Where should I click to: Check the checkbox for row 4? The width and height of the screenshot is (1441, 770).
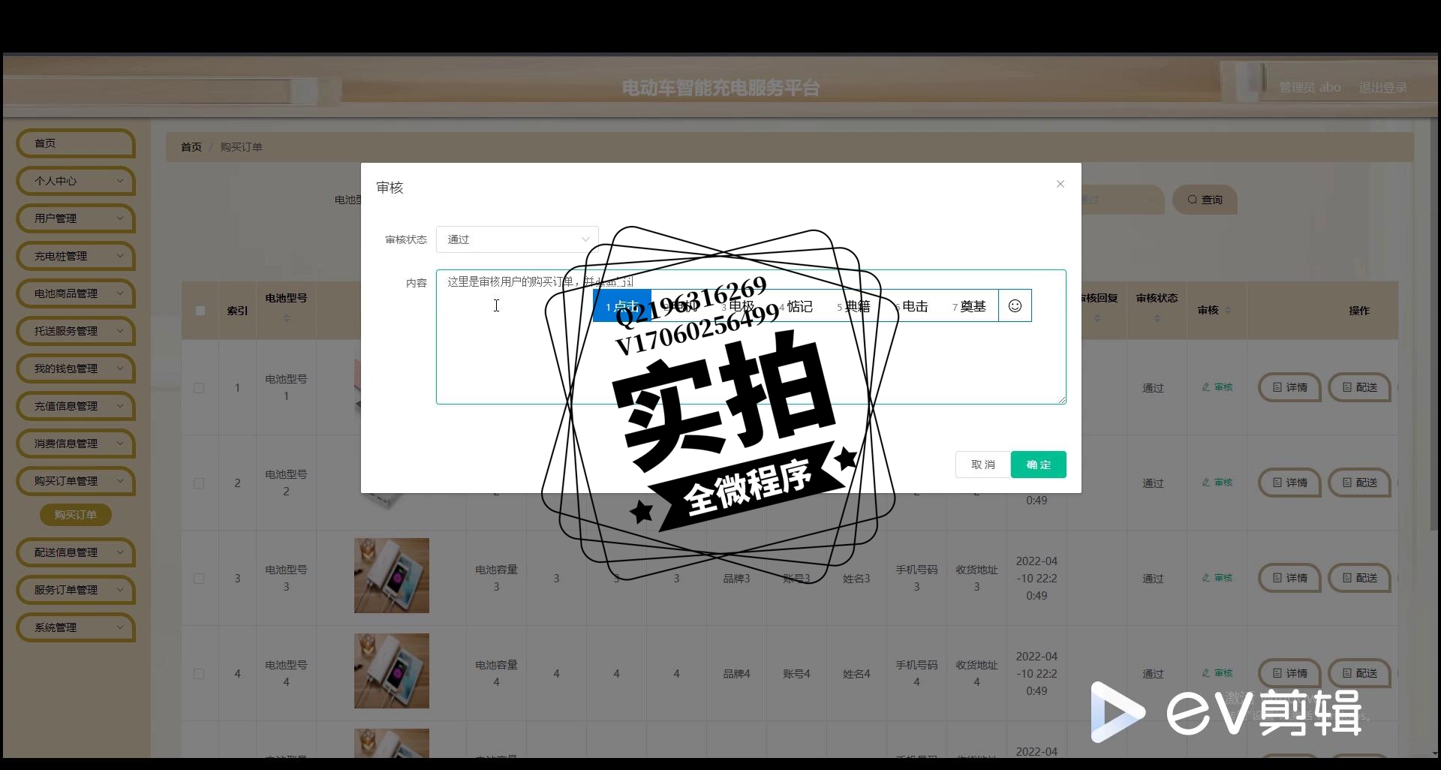[x=199, y=674]
